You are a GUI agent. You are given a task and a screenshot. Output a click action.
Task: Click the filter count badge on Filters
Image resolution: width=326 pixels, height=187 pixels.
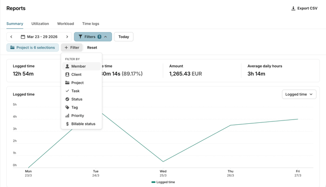click(99, 37)
